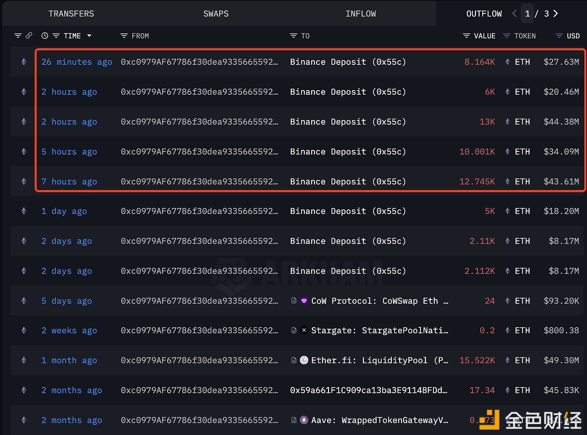The image size is (587, 435).
Task: Open recipient address 0x59a661F1C909ca13ba3E9114BFDd…
Action: 369,390
